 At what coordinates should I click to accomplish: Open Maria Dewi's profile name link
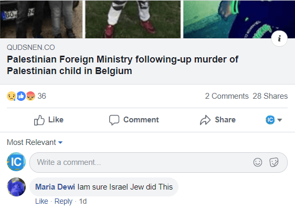55,187
